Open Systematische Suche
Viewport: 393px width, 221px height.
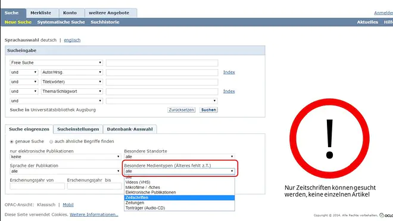pyautogui.click(x=61, y=22)
